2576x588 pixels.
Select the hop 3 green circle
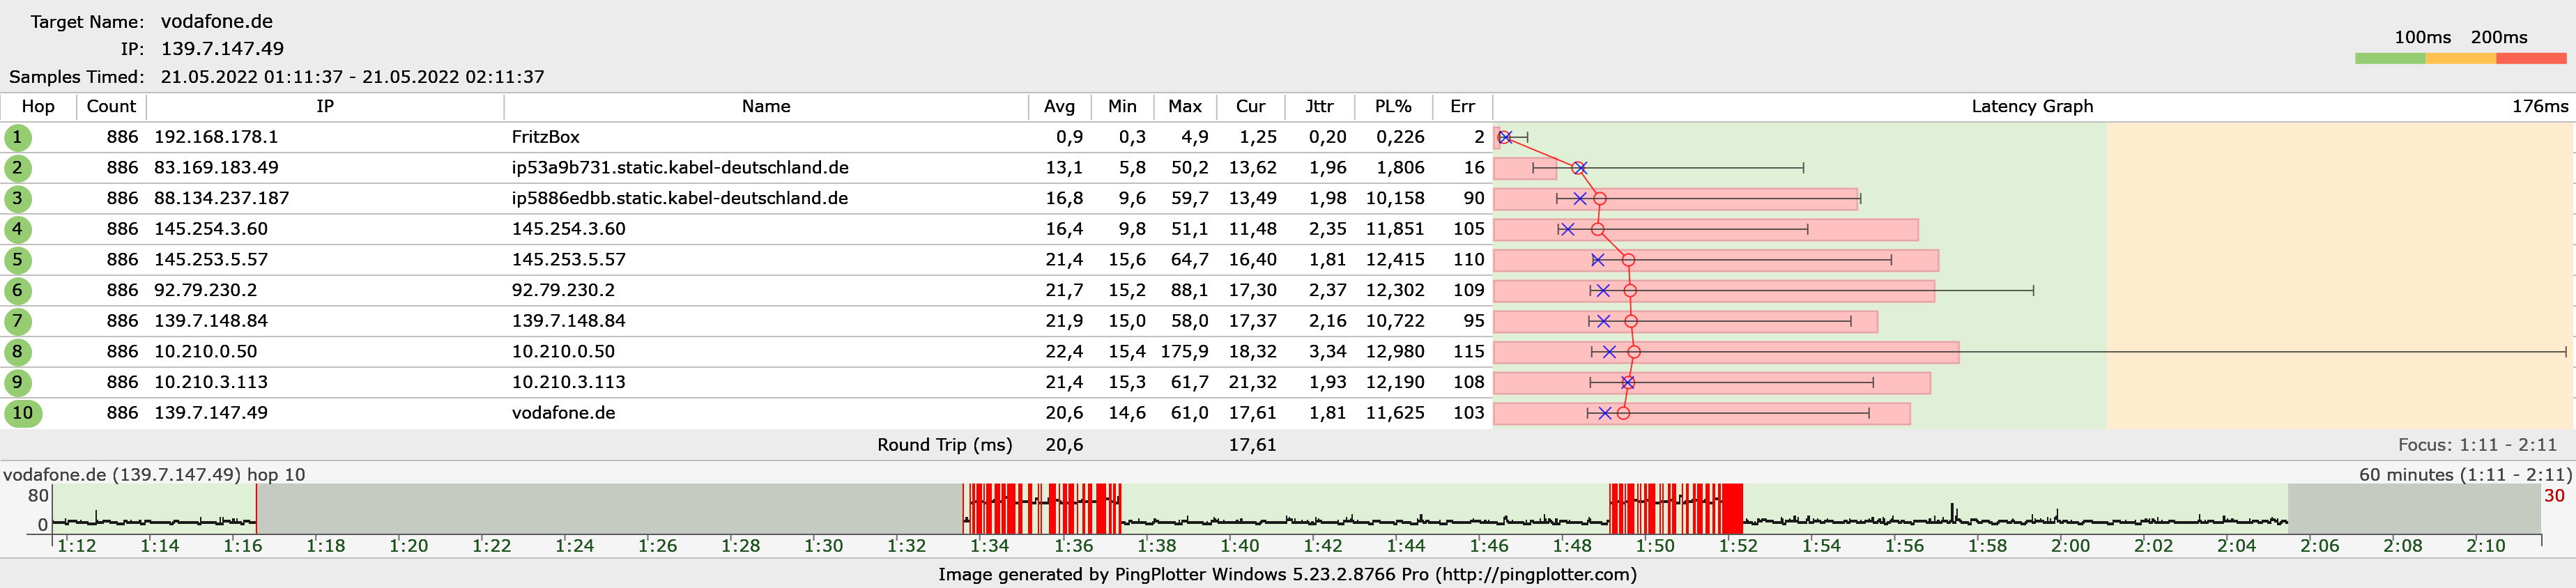pyautogui.click(x=17, y=198)
